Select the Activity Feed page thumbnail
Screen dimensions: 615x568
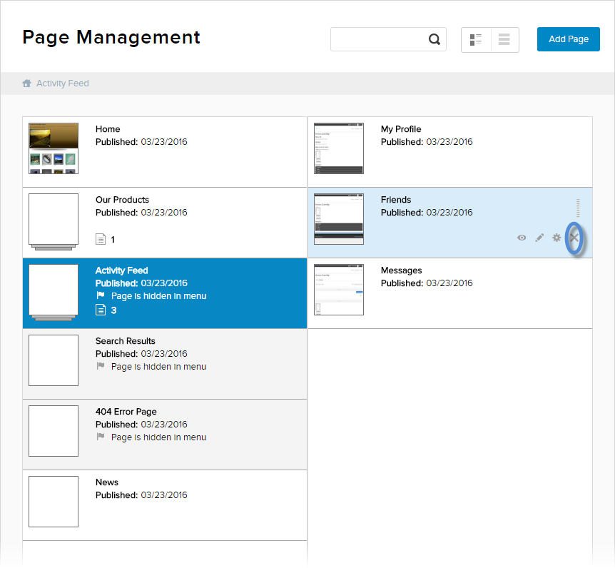54,293
